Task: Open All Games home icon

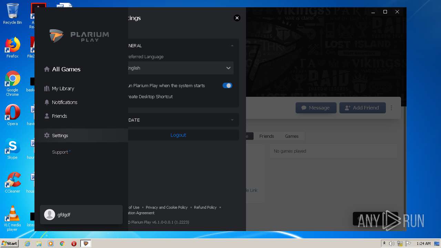Action: click(47, 69)
